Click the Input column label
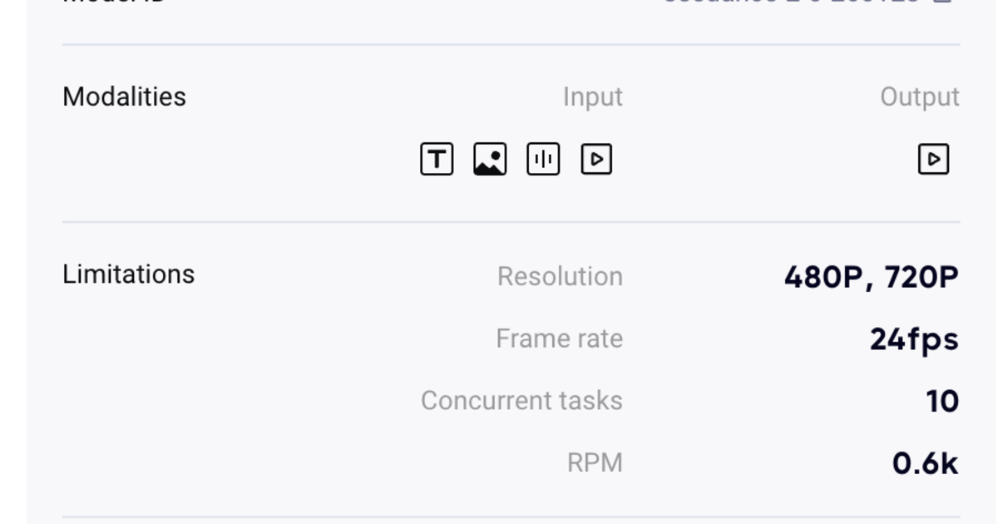The height and width of the screenshot is (524, 998). point(592,97)
